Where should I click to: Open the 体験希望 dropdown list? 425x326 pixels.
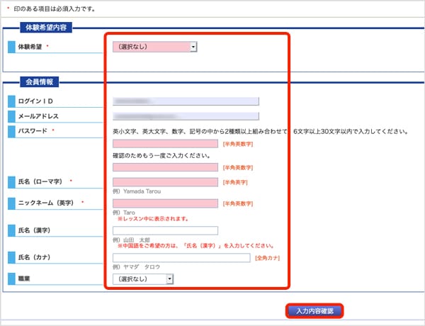click(x=154, y=47)
